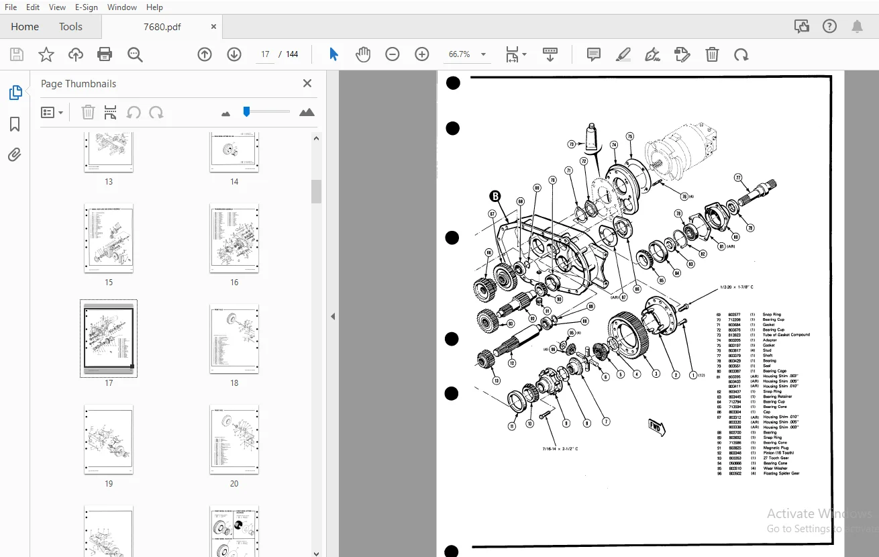Close the 7680.pdf tab
This screenshot has width=879, height=557.
point(213,27)
